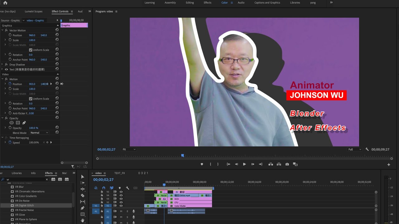Viewport: 399px width, 224px height.
Task: Open the Button Editor plus icon
Action: point(389,165)
